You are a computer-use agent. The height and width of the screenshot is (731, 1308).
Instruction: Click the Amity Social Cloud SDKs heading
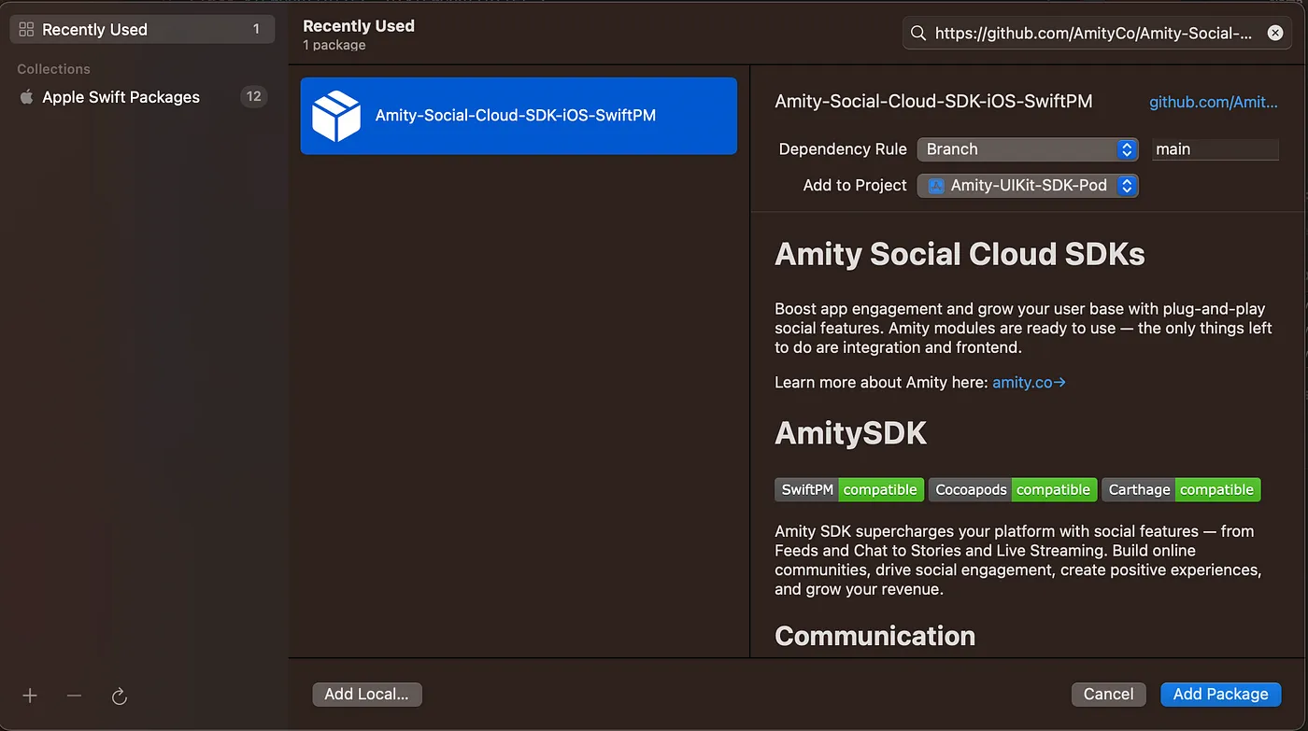[960, 254]
